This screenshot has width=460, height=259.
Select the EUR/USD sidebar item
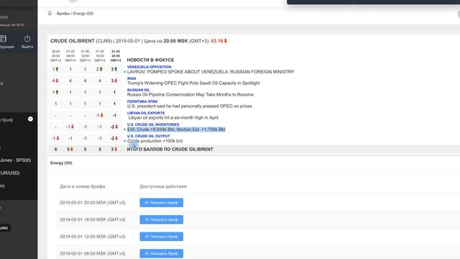[10, 173]
